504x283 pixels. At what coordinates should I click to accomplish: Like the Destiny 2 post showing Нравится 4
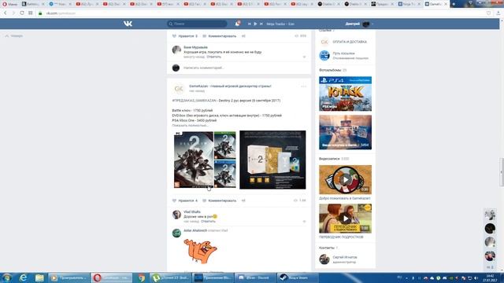coord(185,200)
